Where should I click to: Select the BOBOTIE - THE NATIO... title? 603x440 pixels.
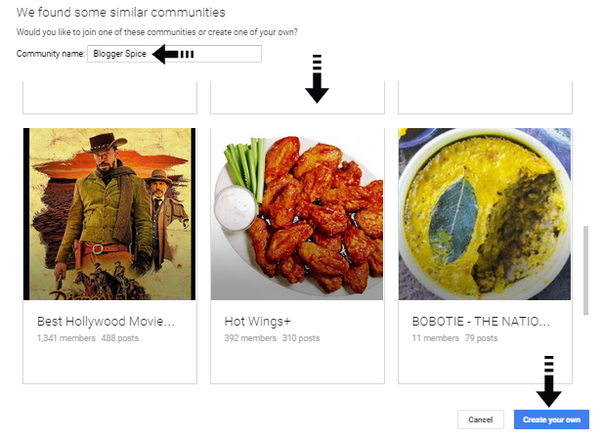(481, 321)
